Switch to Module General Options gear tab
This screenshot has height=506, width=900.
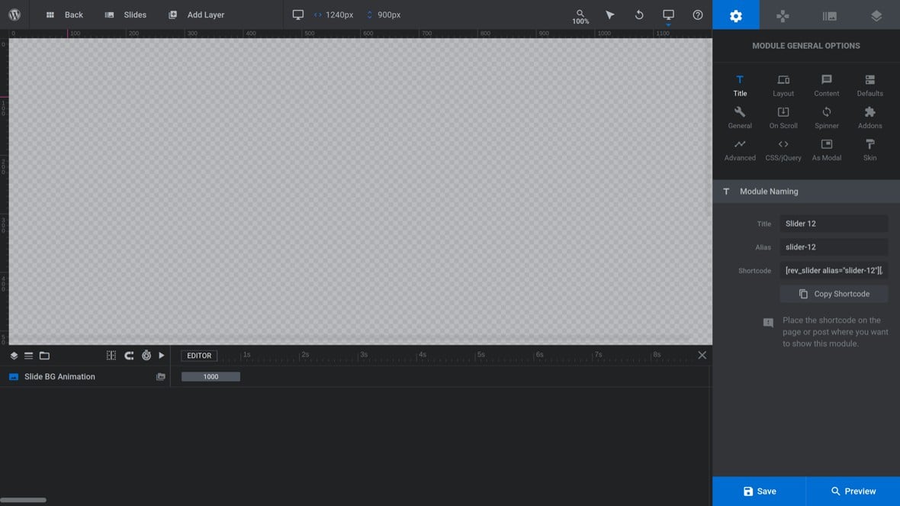(736, 15)
